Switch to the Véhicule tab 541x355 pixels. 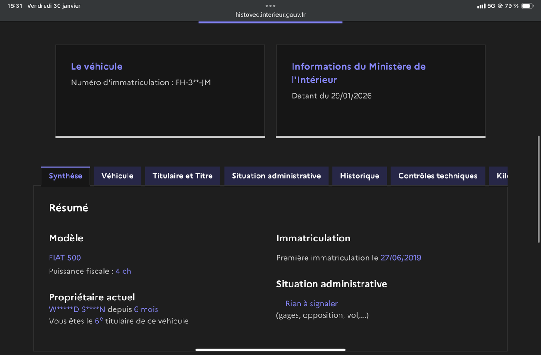pyautogui.click(x=117, y=176)
